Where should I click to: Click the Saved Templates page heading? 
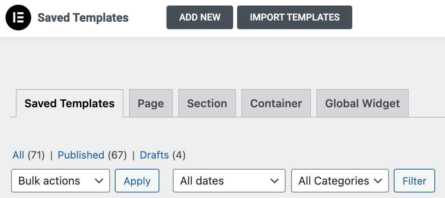[x=83, y=18]
